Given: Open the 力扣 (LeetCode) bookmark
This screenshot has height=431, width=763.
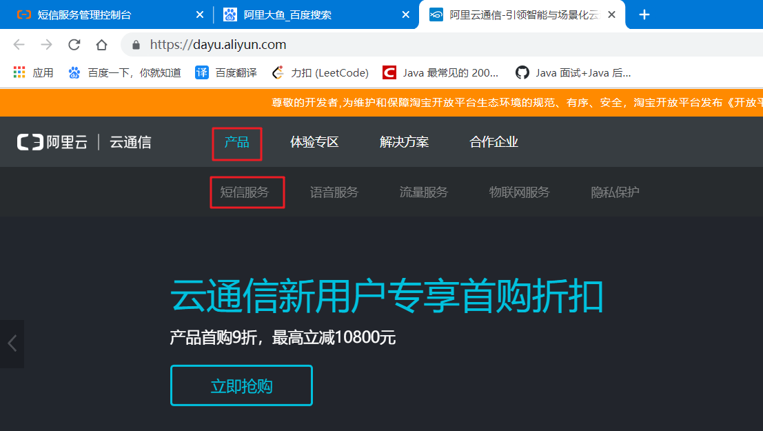Looking at the screenshot, I should tap(321, 72).
